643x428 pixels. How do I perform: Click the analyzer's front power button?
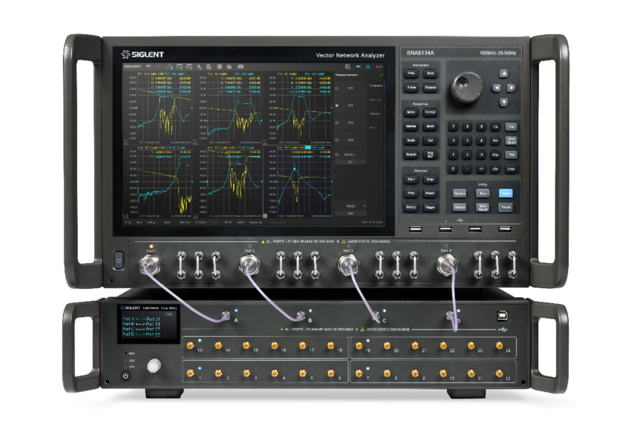click(x=119, y=261)
